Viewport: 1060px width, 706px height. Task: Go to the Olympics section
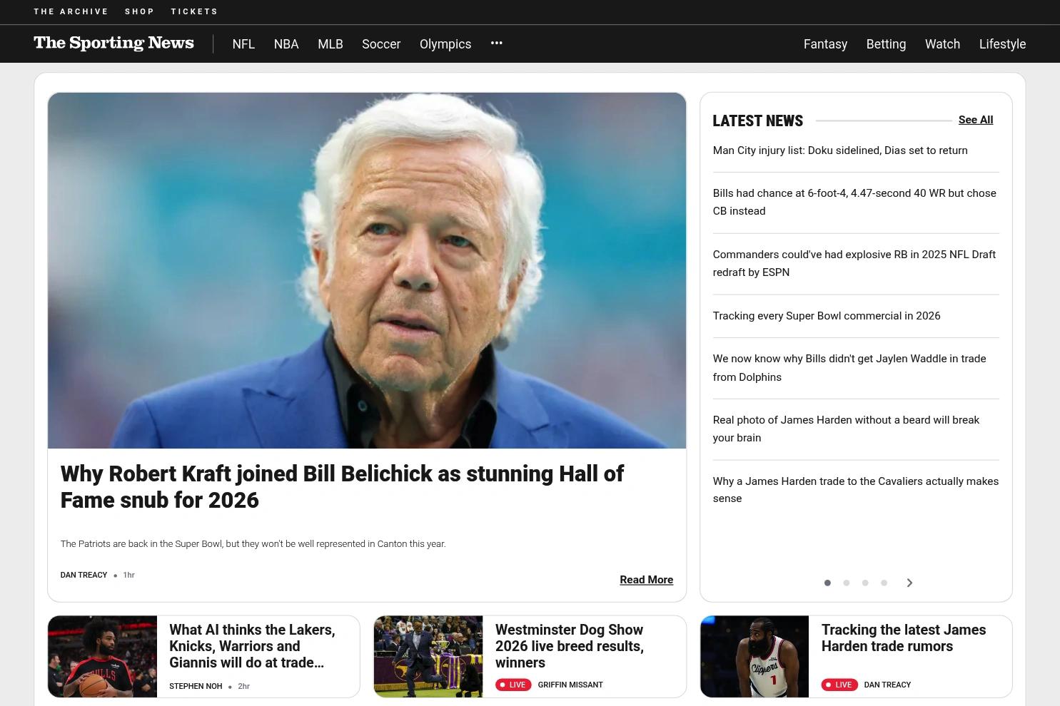[x=445, y=44]
